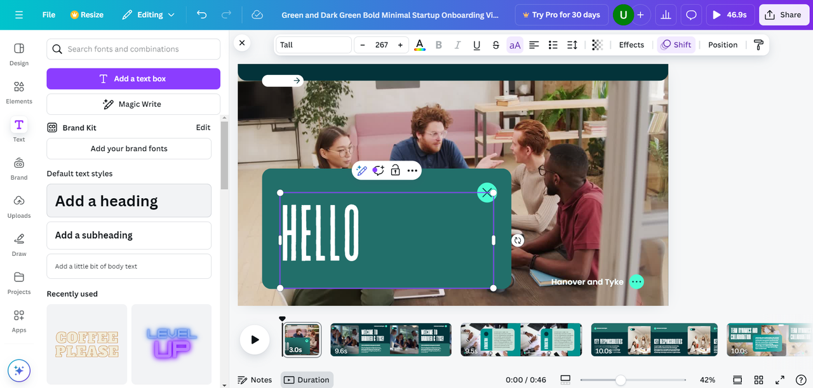The image size is (813, 388).
Task: Click the Shift animation button
Action: (676, 44)
